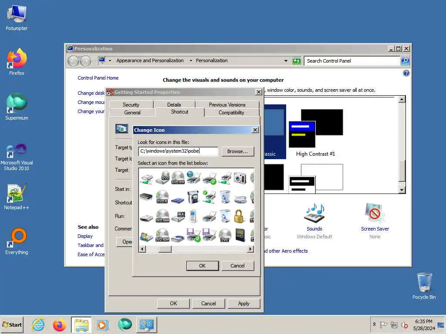Choose the DVD-RW disc icon
Screen dimensions: 446x334
(178, 178)
